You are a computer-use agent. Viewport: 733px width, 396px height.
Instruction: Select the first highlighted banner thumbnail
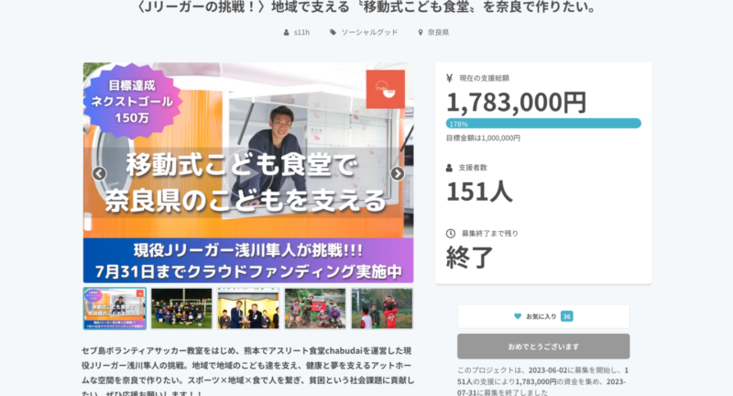click(115, 309)
